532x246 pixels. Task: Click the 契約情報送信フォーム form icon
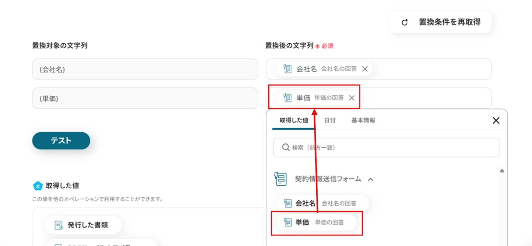click(x=281, y=179)
